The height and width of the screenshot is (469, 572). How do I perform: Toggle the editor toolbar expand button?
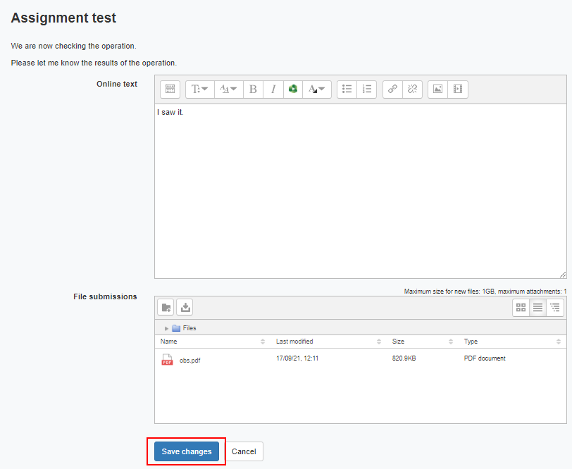point(170,89)
